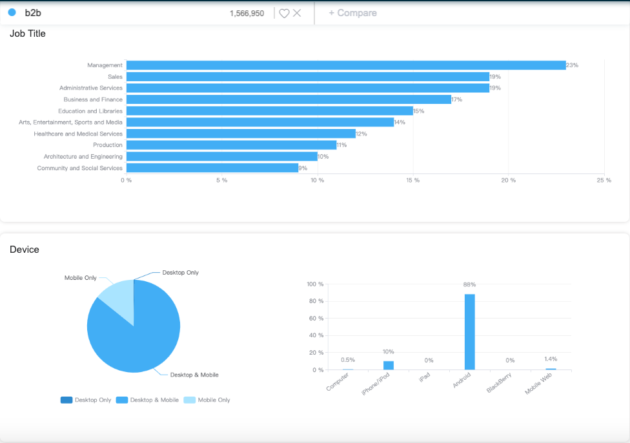The height and width of the screenshot is (443, 630).
Task: Click the Android bar in Device chart
Action: [x=470, y=332]
